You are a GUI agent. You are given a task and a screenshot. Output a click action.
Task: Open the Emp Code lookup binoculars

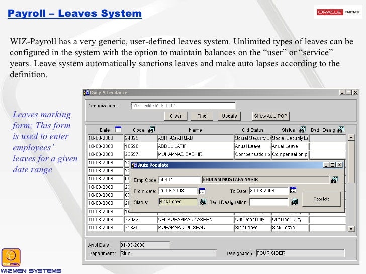(334, 180)
